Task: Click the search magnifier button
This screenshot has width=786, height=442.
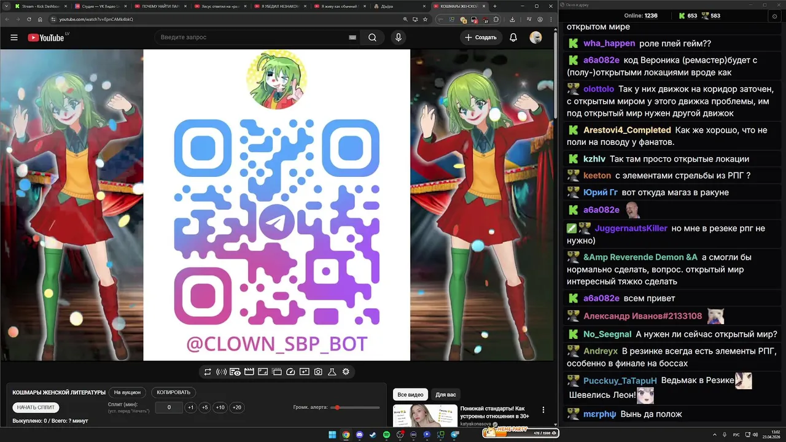Action: [372, 37]
